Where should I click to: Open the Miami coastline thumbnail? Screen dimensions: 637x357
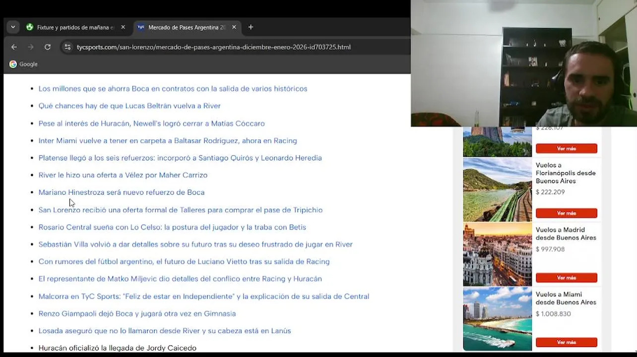(x=497, y=319)
